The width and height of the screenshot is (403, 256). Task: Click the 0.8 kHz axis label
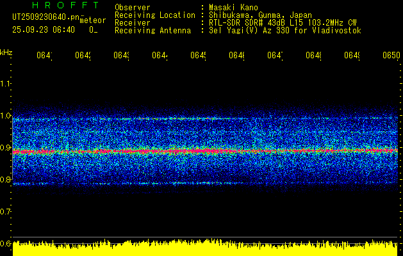point(5,179)
